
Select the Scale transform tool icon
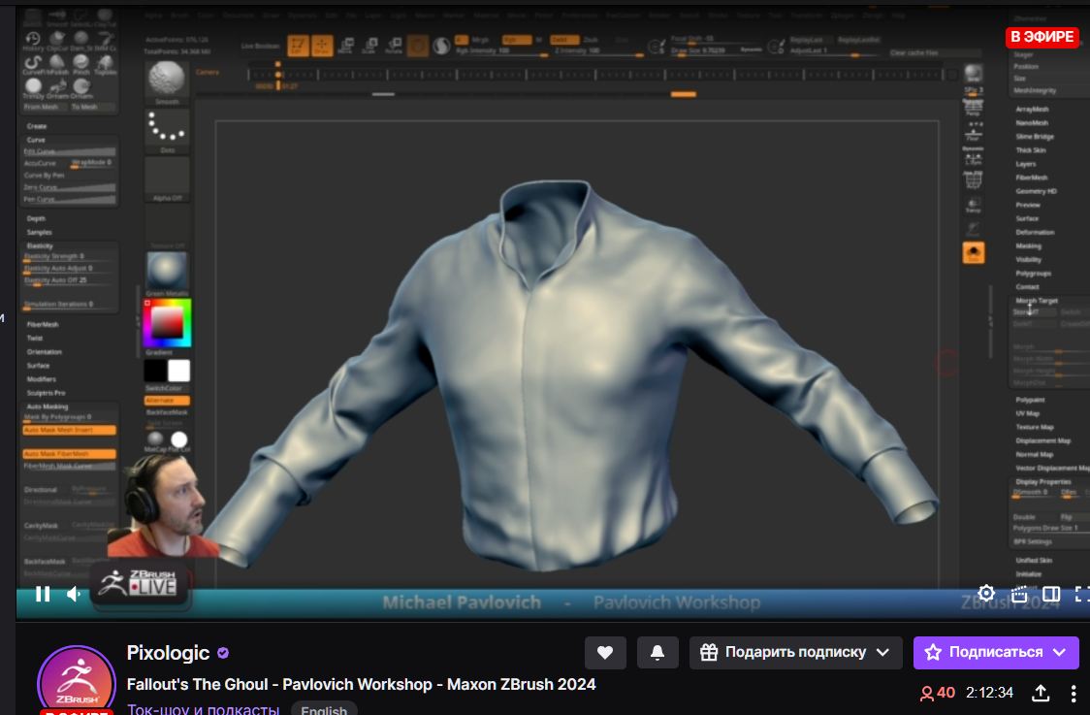pyautogui.click(x=369, y=46)
